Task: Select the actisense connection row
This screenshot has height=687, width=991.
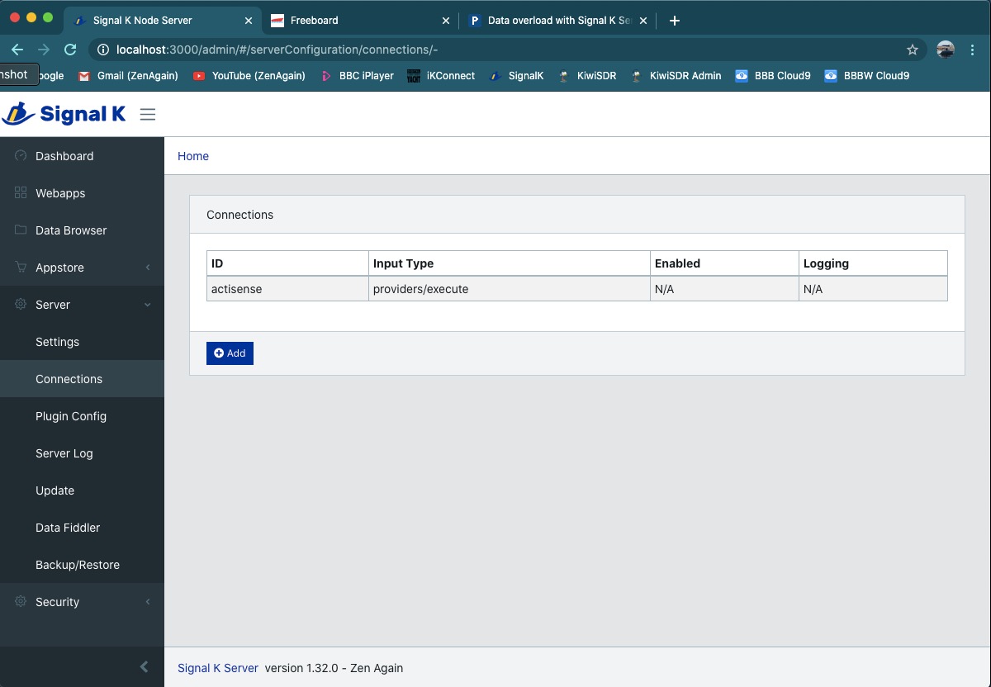Action: 576,289
